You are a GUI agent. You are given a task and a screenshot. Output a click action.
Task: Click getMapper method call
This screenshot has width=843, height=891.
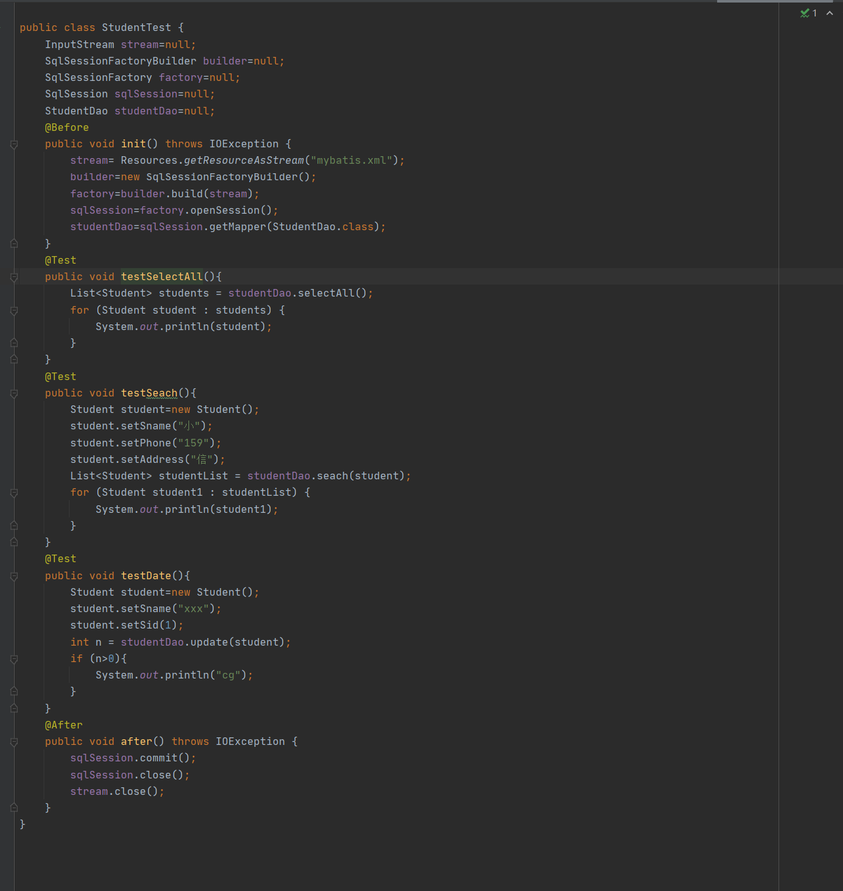[x=238, y=227]
